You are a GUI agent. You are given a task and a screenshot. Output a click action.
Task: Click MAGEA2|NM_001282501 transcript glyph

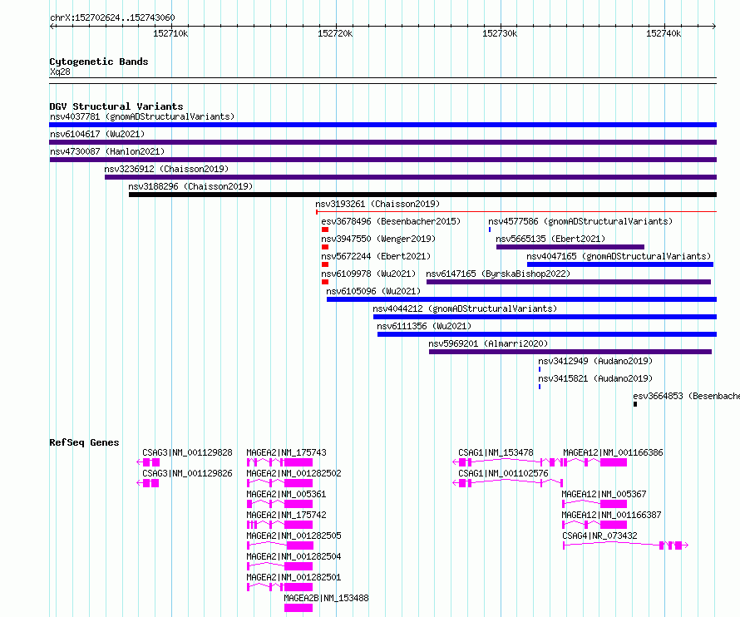tap(280, 587)
